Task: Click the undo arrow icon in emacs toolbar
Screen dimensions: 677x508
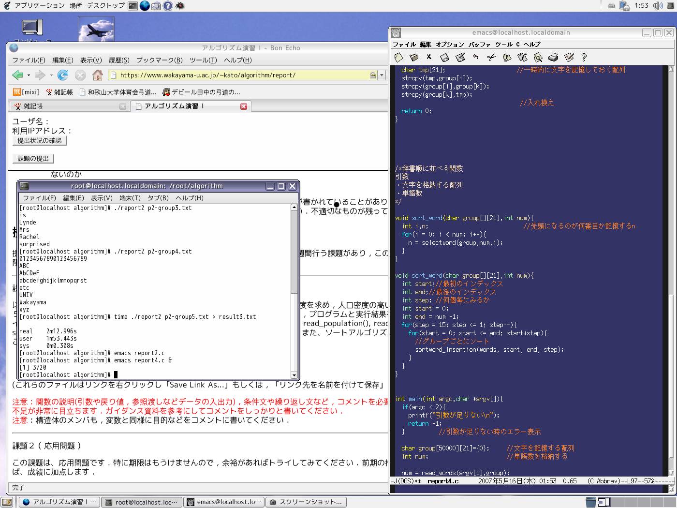Action: tap(476, 57)
